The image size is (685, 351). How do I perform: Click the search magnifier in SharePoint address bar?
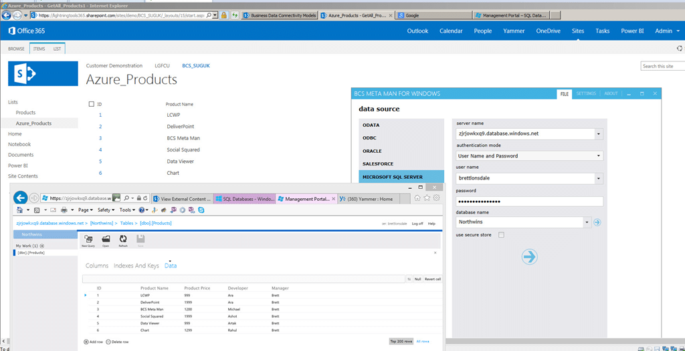(x=209, y=15)
